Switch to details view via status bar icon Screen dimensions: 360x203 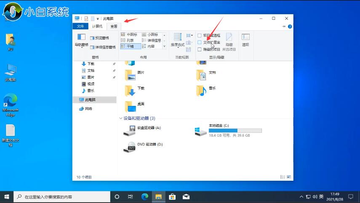click(x=283, y=177)
